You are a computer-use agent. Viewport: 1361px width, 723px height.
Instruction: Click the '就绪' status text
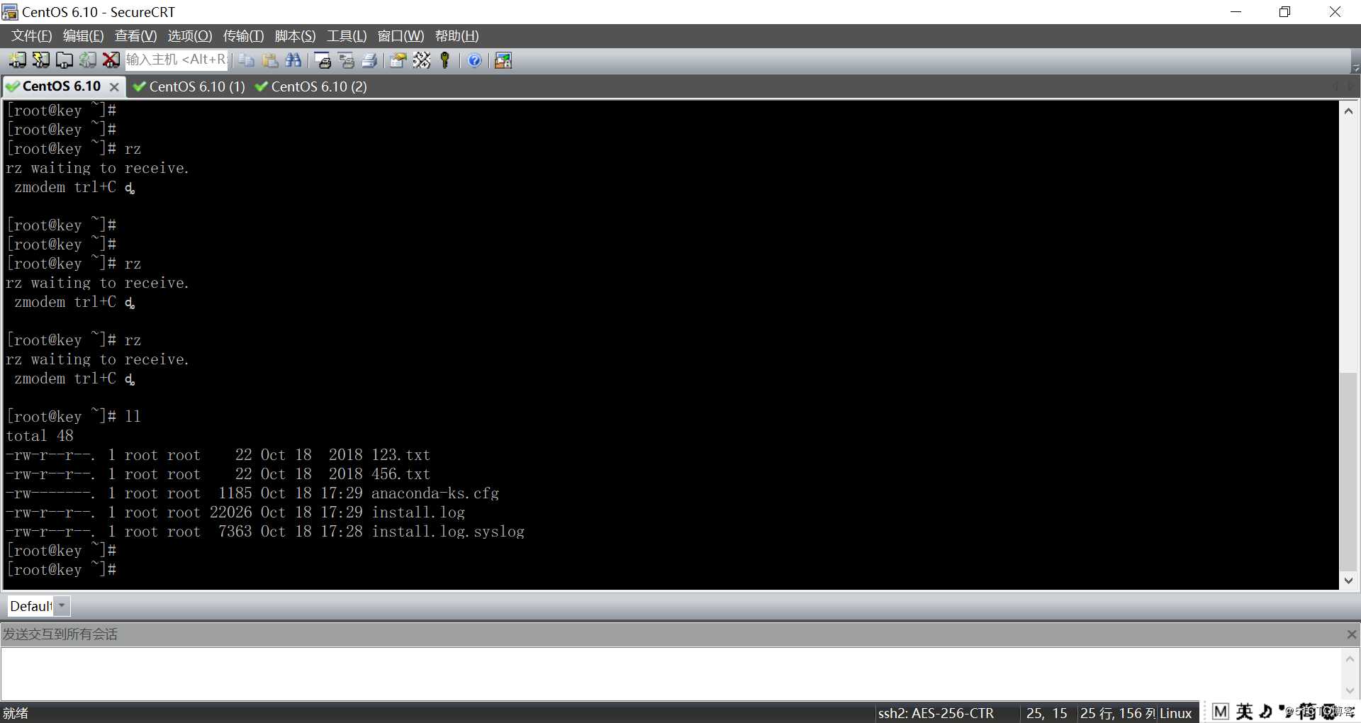16,713
